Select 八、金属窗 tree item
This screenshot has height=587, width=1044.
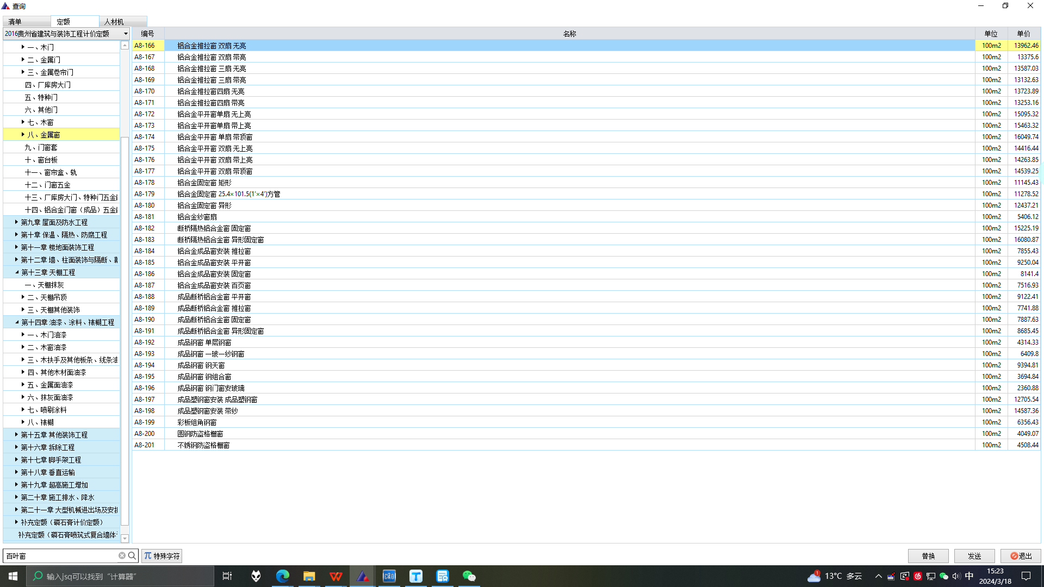click(x=61, y=135)
